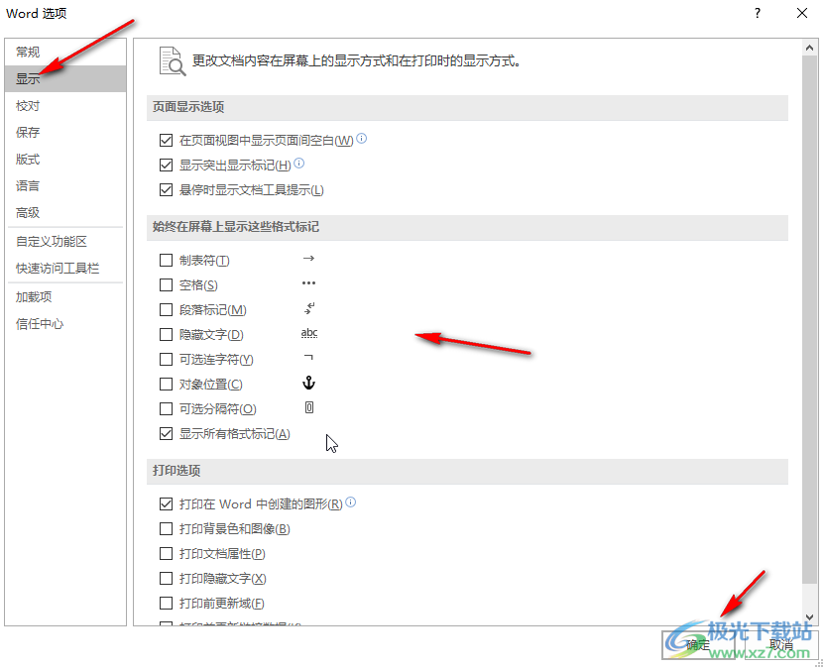Click the tab arrow symbol icon
Image resolution: width=823 pixels, height=669 pixels.
pyautogui.click(x=309, y=258)
